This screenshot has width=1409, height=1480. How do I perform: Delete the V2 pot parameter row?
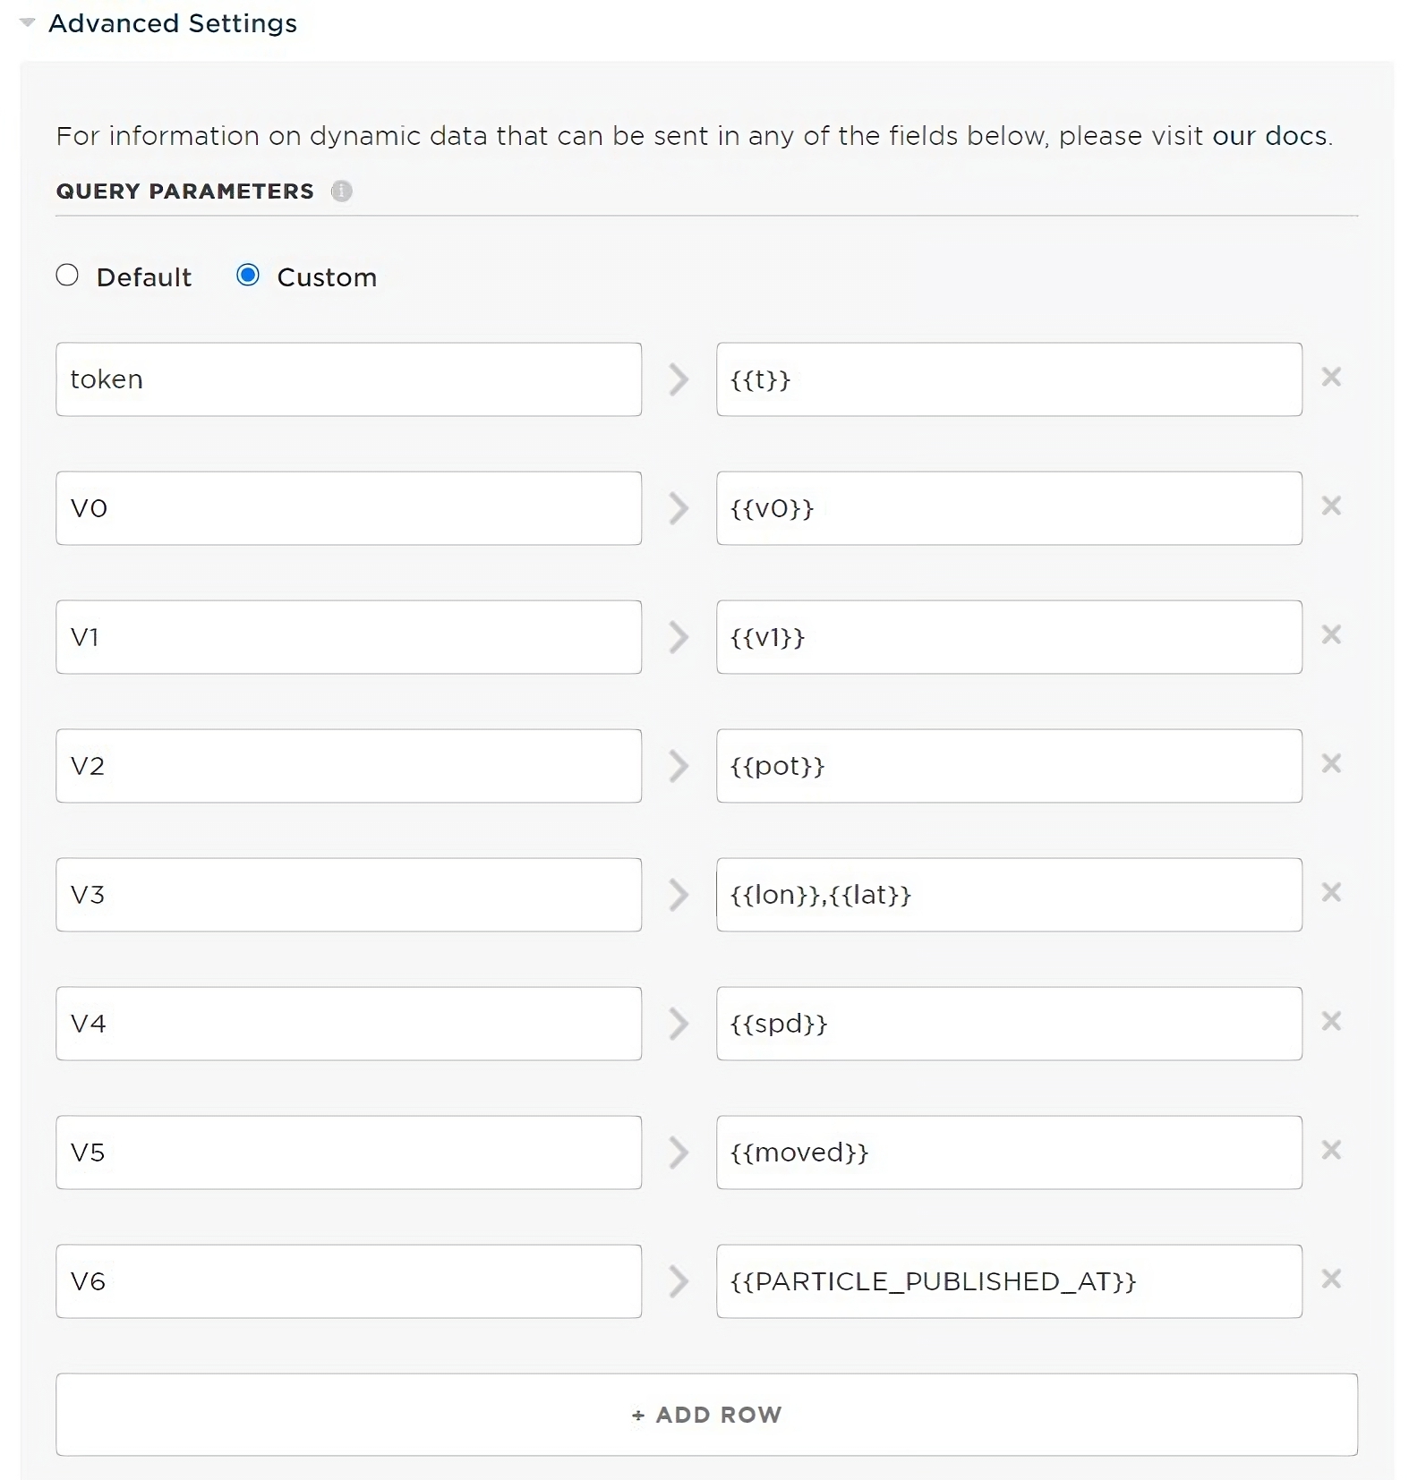click(x=1331, y=764)
